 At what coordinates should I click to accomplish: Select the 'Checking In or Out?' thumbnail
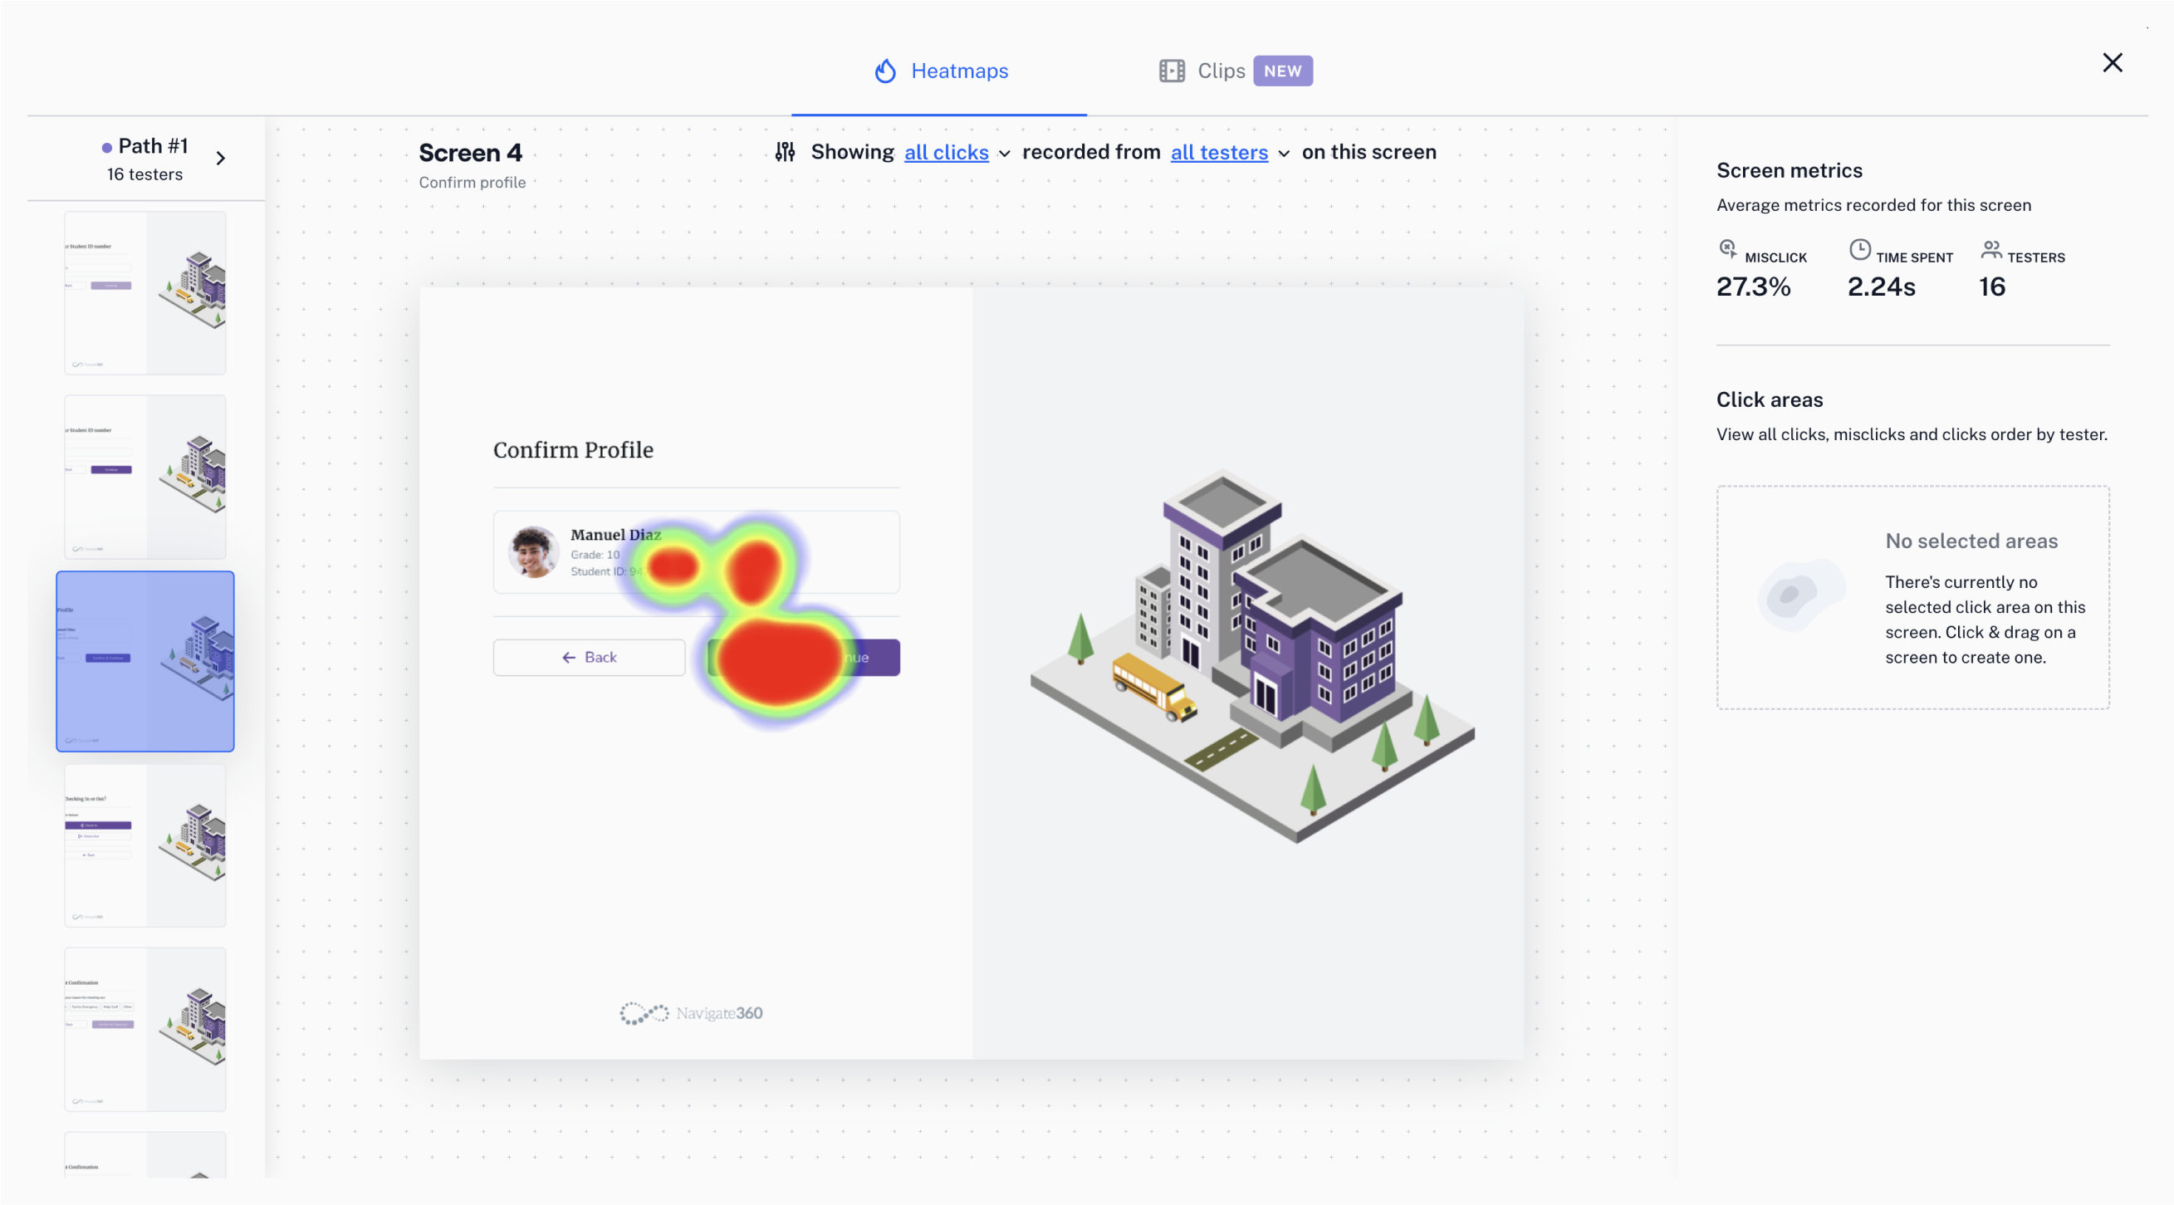point(145,845)
